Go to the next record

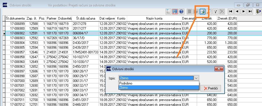click(244, 11)
